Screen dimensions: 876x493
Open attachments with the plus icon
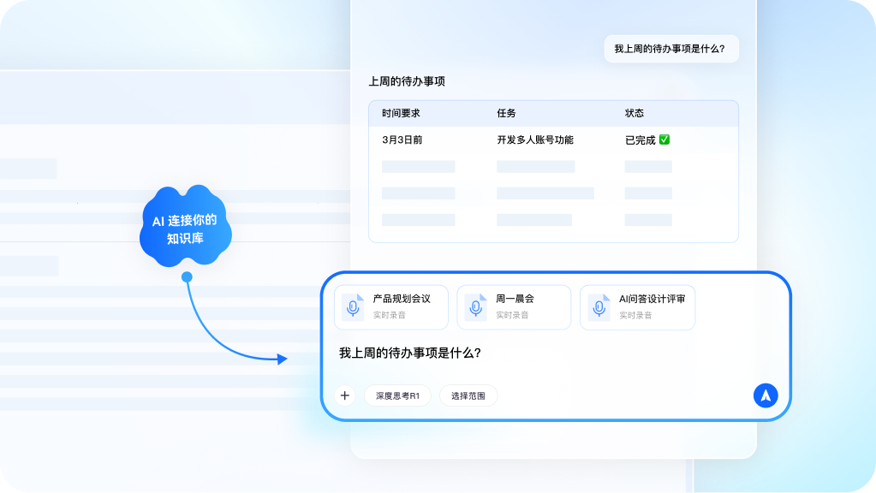tap(344, 395)
